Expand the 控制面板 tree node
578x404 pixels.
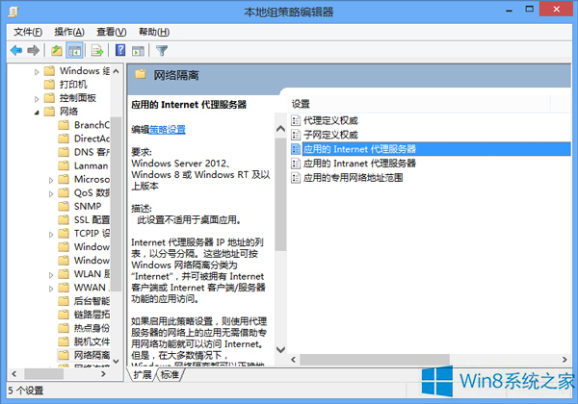pos(37,99)
